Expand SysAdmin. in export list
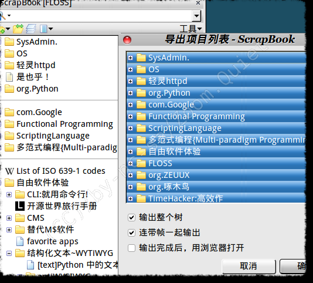313x283 pixels. coord(131,58)
